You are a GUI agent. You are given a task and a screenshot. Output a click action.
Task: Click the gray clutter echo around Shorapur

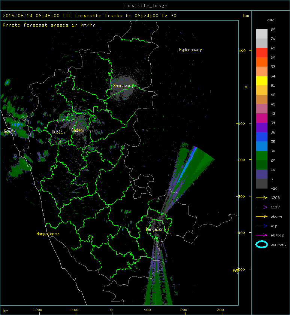click(123, 88)
